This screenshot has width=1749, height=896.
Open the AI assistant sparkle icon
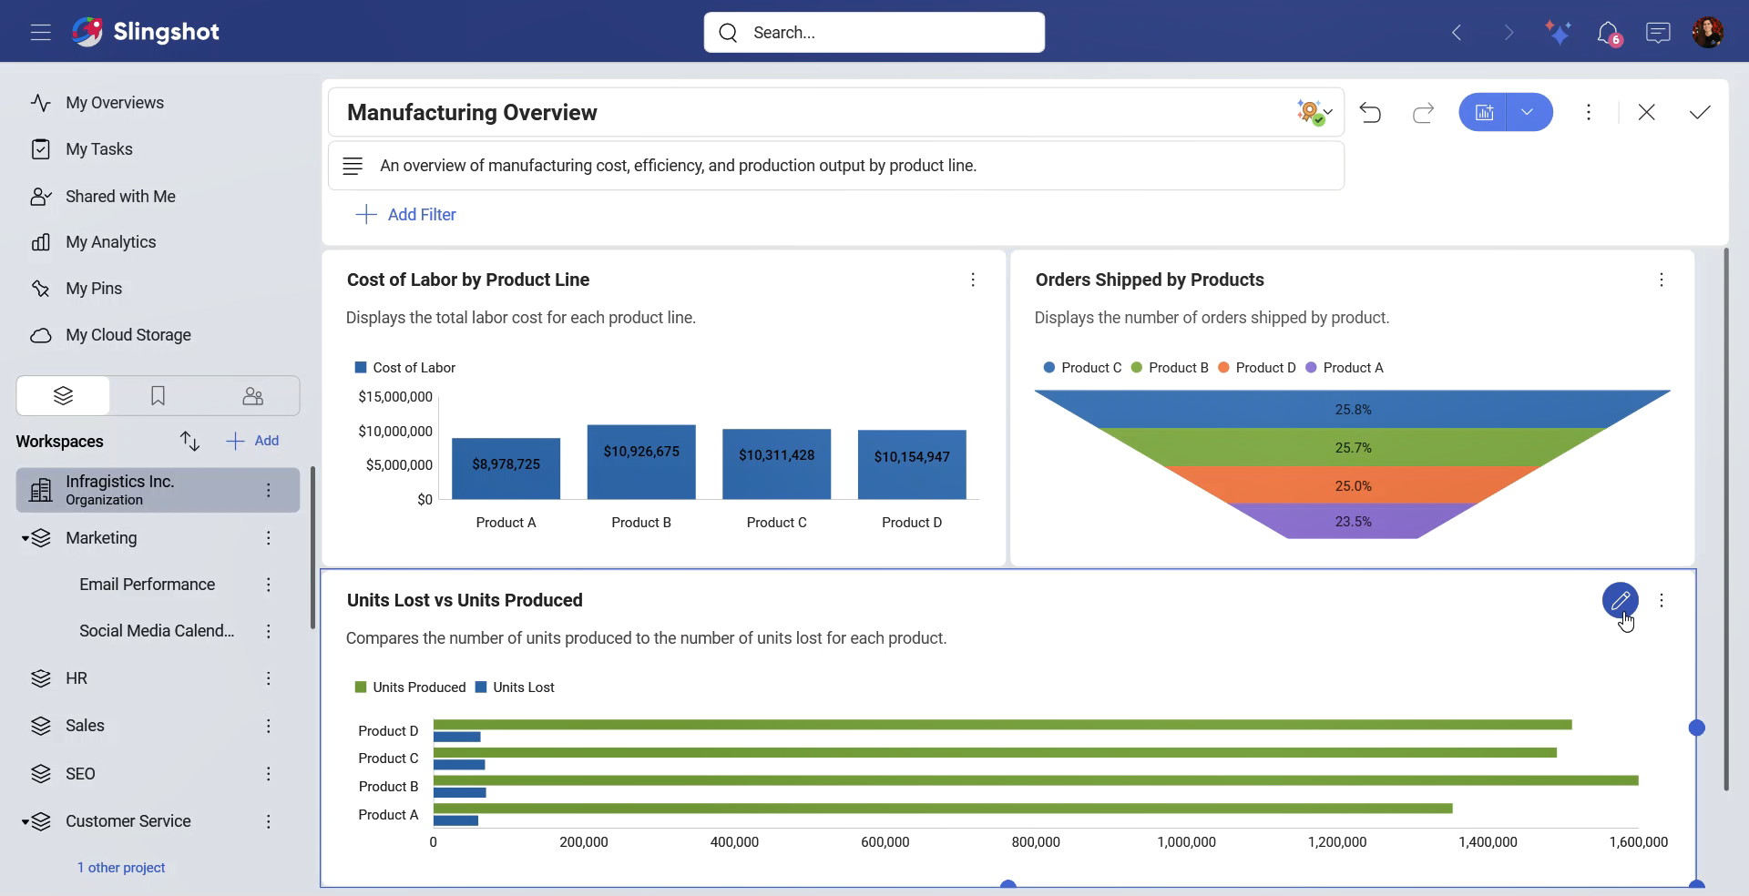1558,33
